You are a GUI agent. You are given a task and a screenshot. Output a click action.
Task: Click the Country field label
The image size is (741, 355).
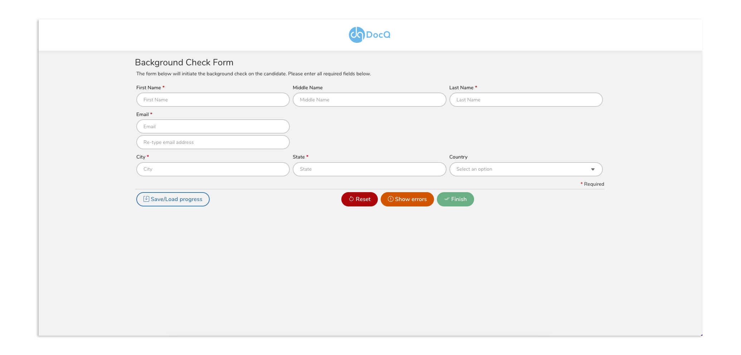point(458,157)
